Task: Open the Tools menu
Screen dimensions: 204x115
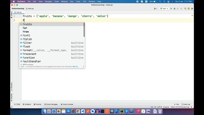Action: (78, 2)
